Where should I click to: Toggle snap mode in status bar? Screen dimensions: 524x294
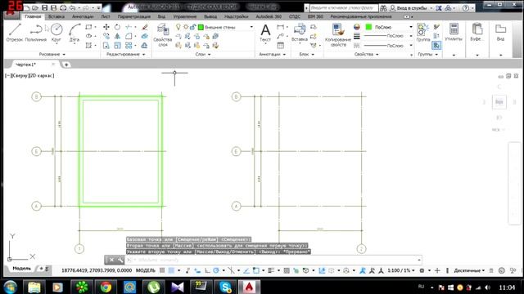click(x=171, y=270)
